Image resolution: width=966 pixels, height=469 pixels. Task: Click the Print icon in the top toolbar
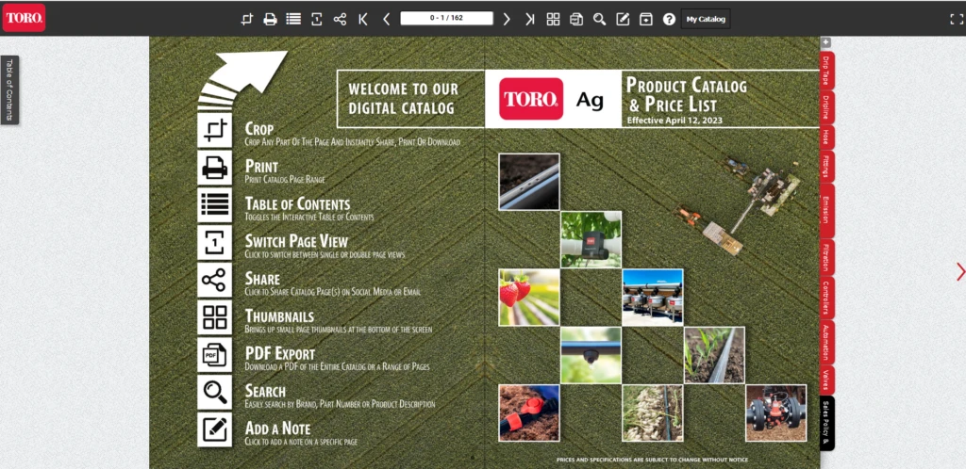coord(270,19)
